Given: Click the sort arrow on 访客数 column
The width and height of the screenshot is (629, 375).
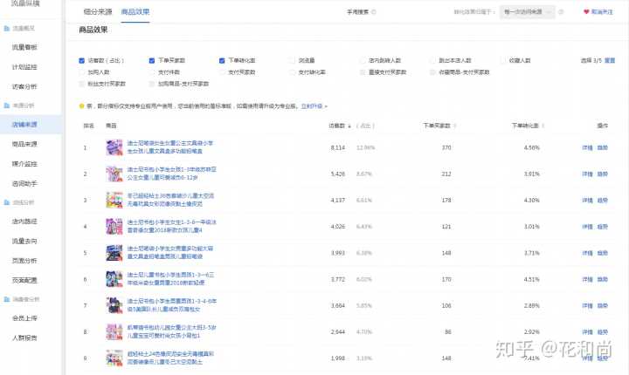Looking at the screenshot, I should [x=350, y=126].
